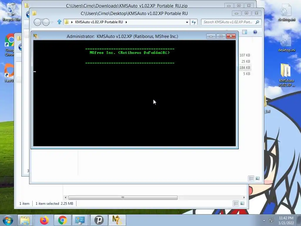The image size is (301, 226).
Task: Open Google Chrome desktop shortcut
Action: coord(9,45)
